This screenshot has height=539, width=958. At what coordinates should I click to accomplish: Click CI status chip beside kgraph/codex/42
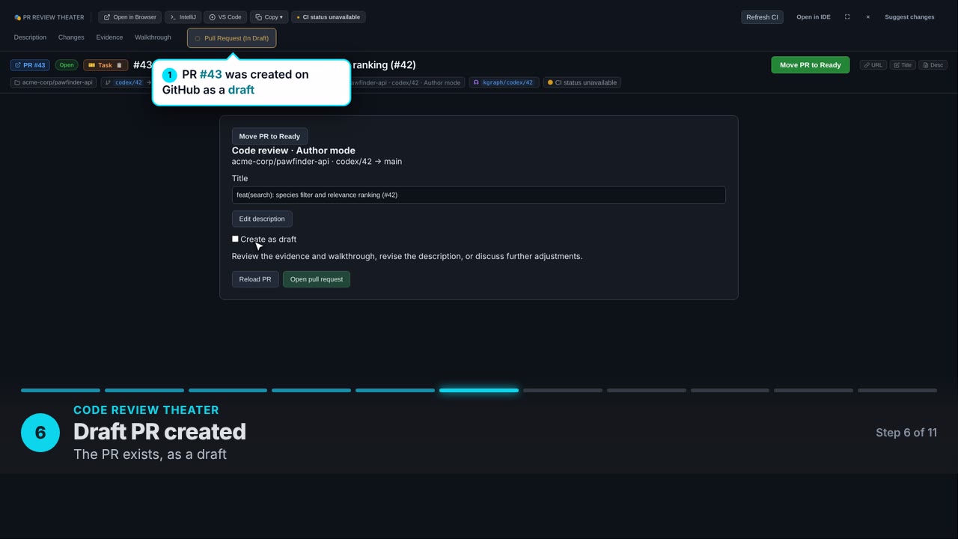pyautogui.click(x=582, y=82)
